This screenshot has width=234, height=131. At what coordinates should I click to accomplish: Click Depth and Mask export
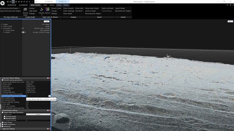pos(107,8)
